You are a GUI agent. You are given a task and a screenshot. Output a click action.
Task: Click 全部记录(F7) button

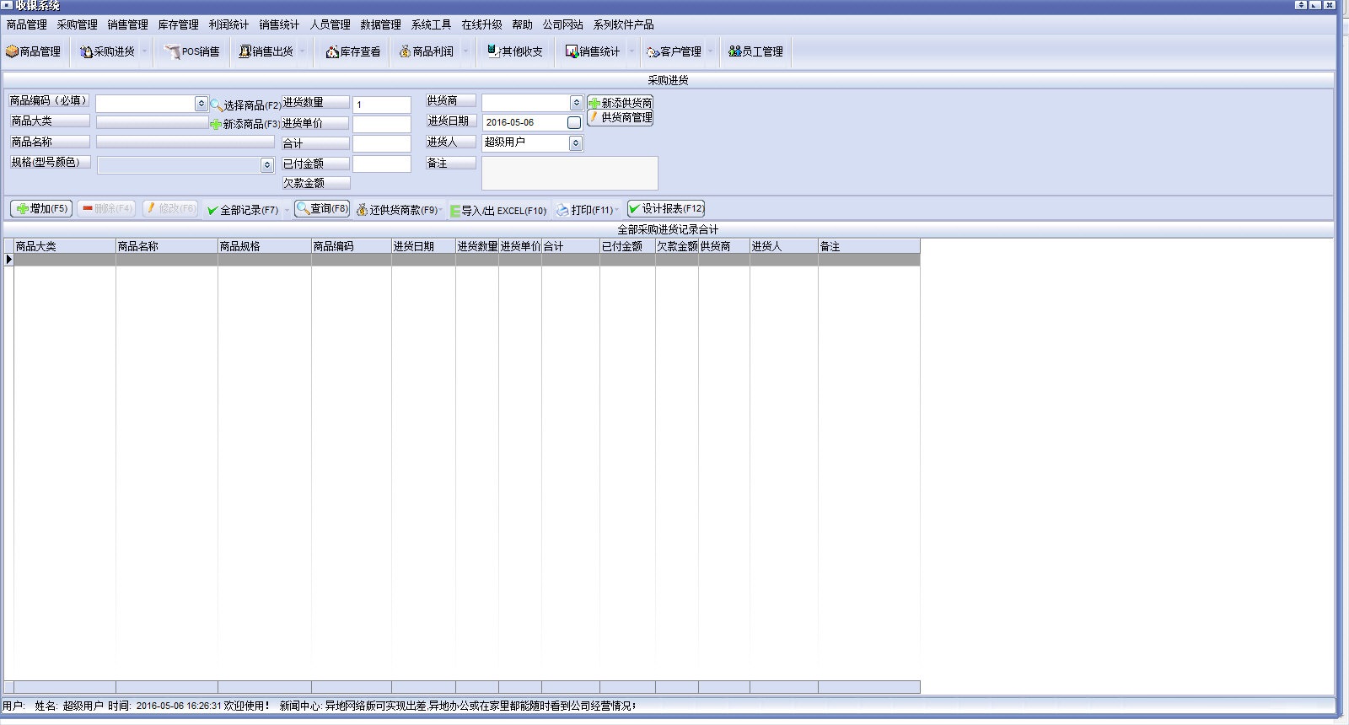(243, 210)
